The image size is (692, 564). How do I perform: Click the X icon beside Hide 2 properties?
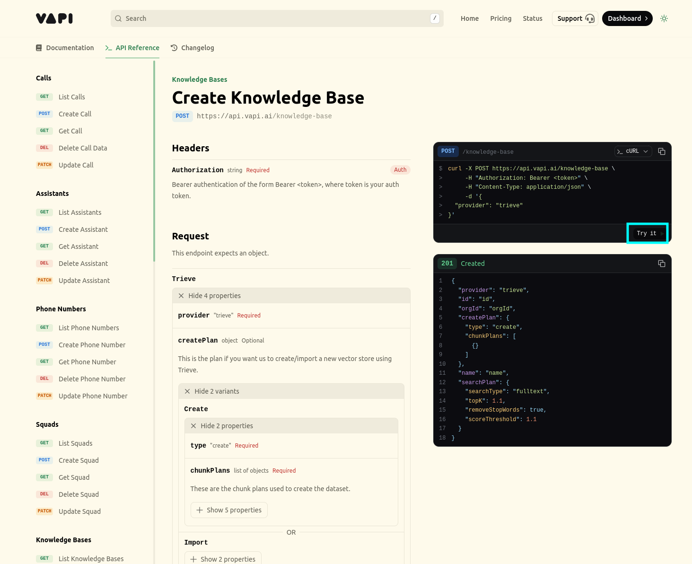[x=193, y=426]
